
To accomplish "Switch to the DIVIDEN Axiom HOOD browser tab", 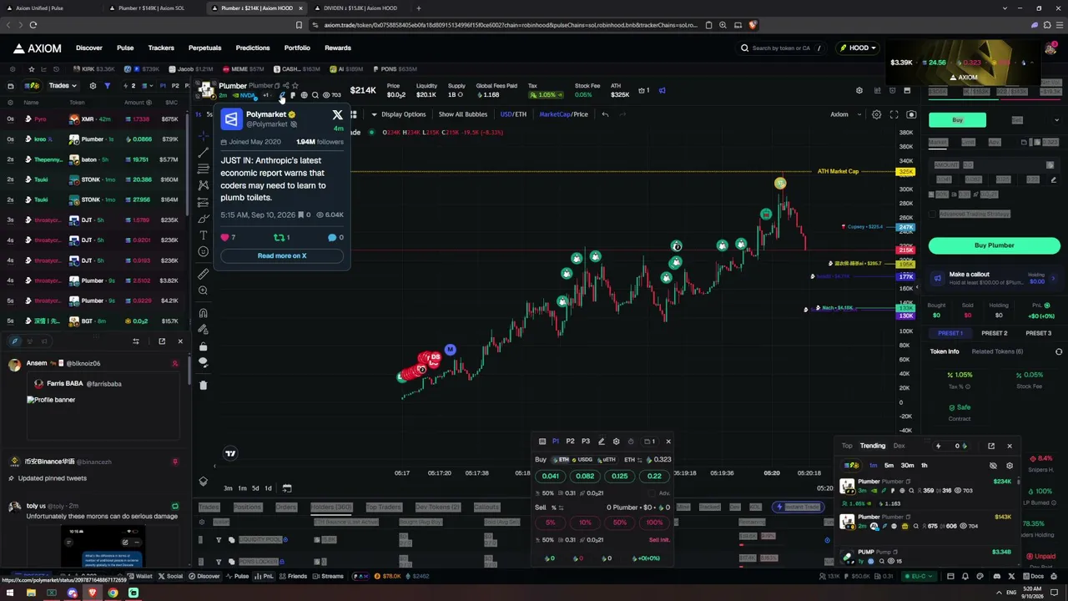I will (x=360, y=8).
